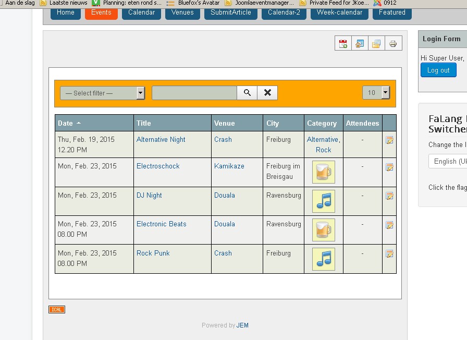
Task: Open the display limit dropdown showing 10
Action: [376, 93]
